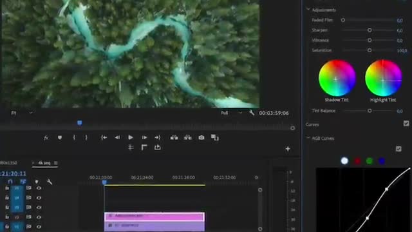Step back one frame

[x=117, y=137]
